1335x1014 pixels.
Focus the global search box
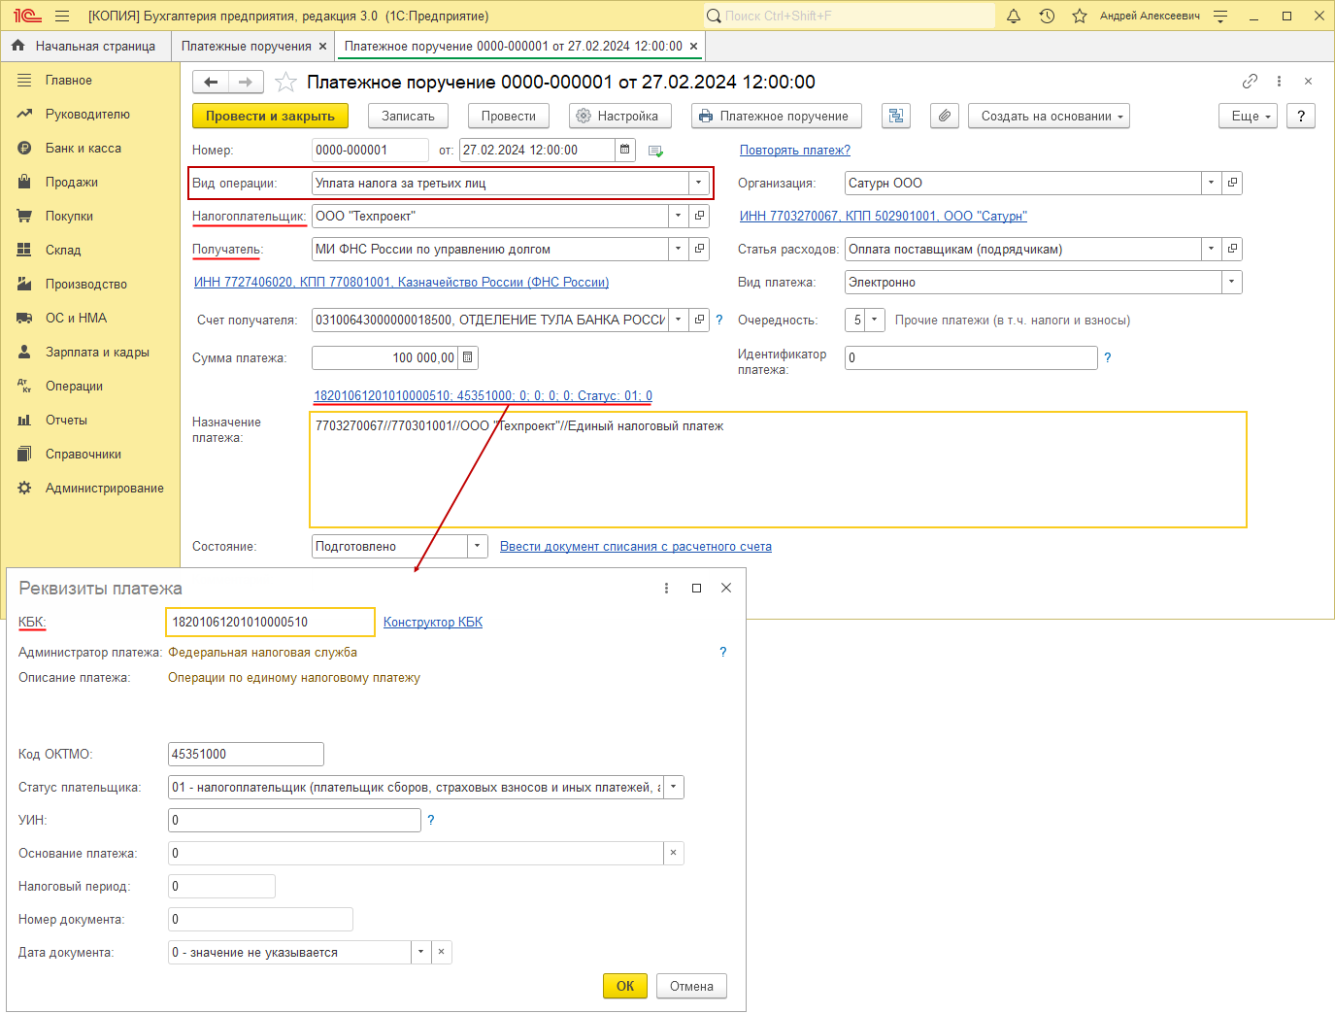tap(850, 16)
